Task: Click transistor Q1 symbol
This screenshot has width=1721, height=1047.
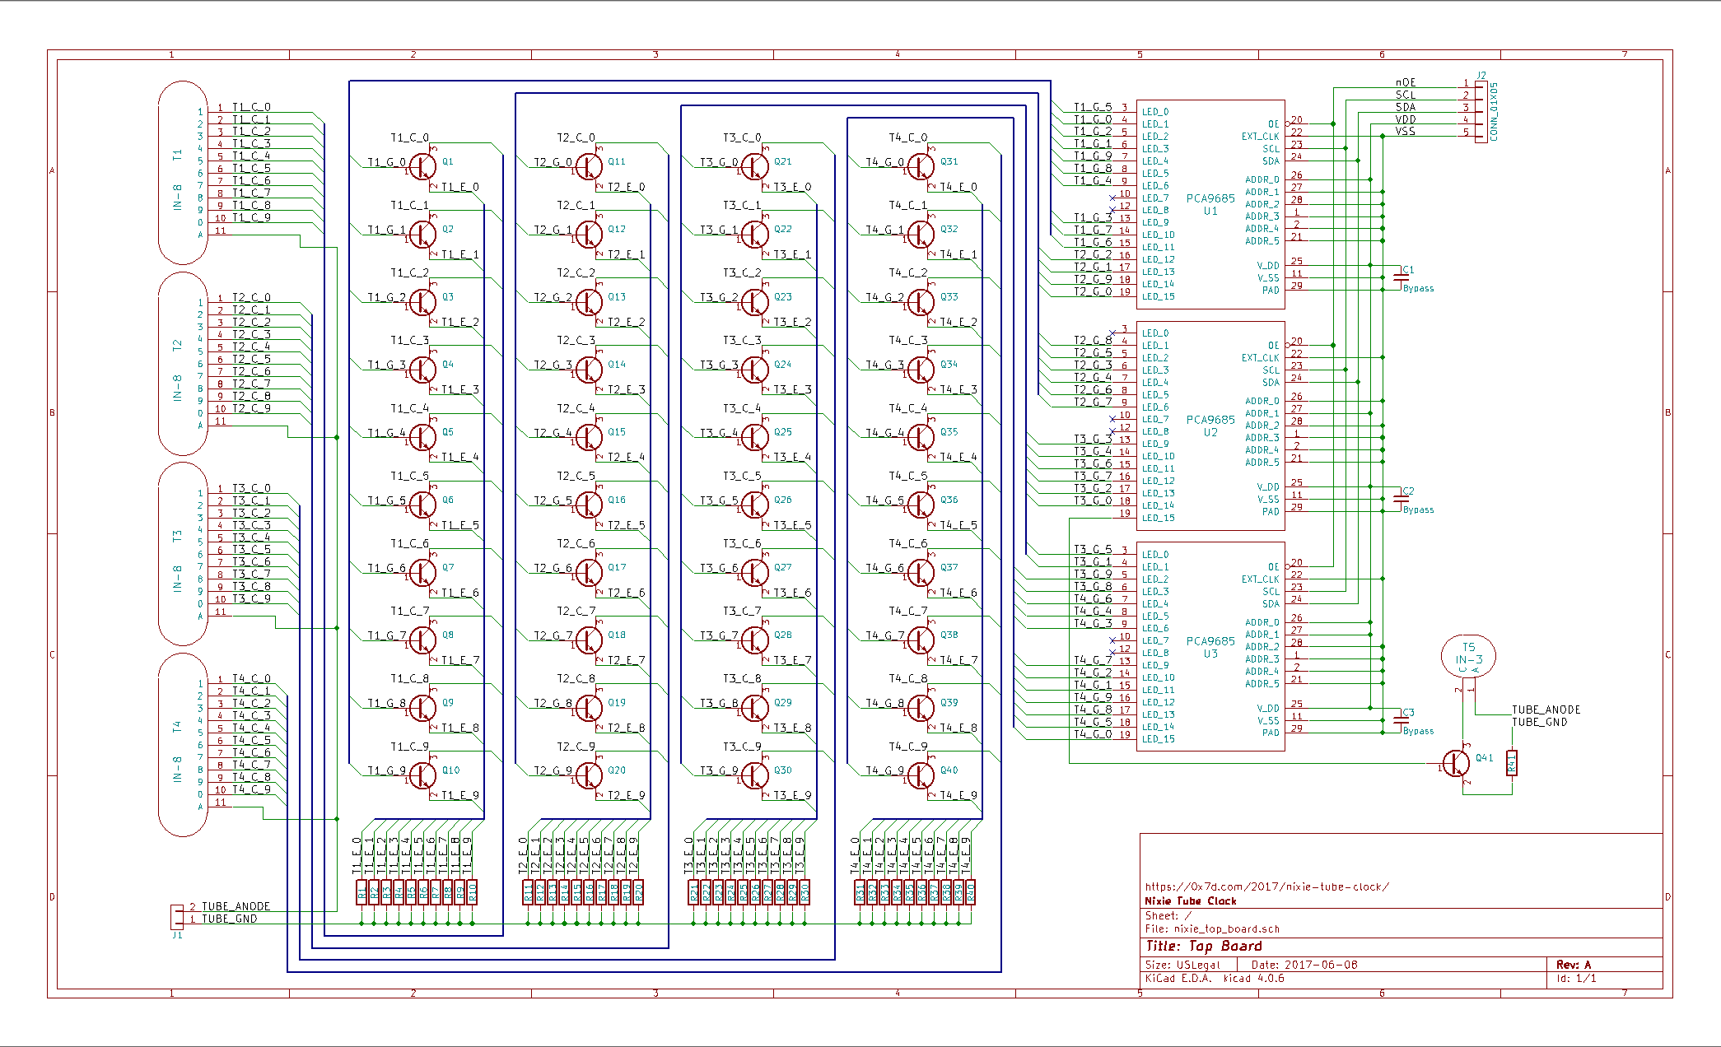Action: click(x=424, y=166)
